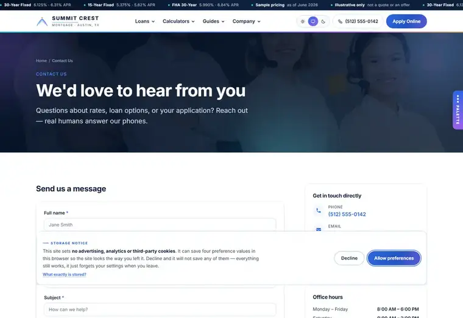This screenshot has width=463, height=318.
Task: Open What exactly is stored link
Action: tap(65, 274)
